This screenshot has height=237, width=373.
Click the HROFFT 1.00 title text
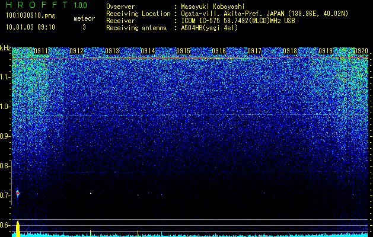(47, 5)
